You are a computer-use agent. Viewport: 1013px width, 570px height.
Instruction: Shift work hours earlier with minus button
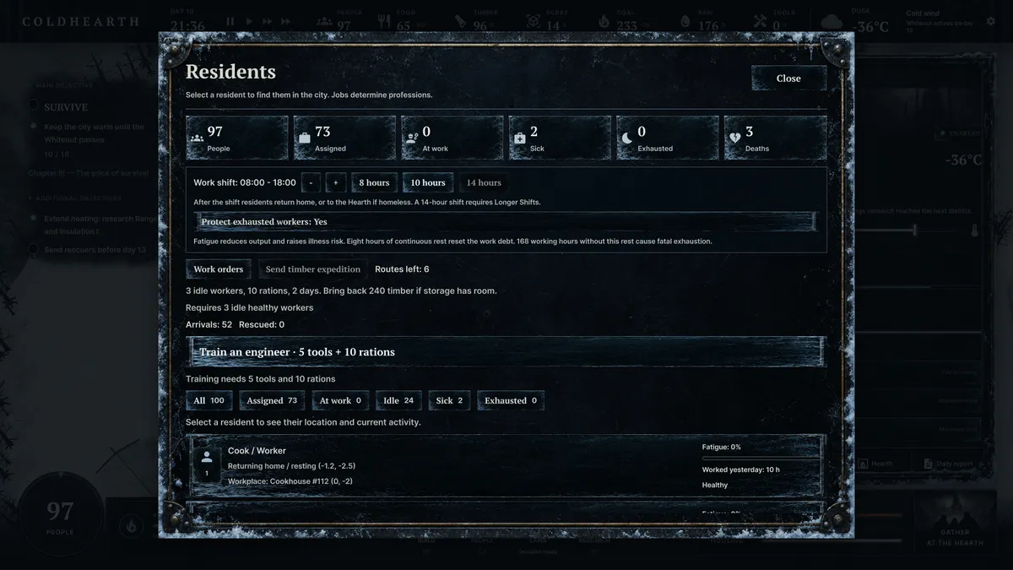click(x=311, y=182)
